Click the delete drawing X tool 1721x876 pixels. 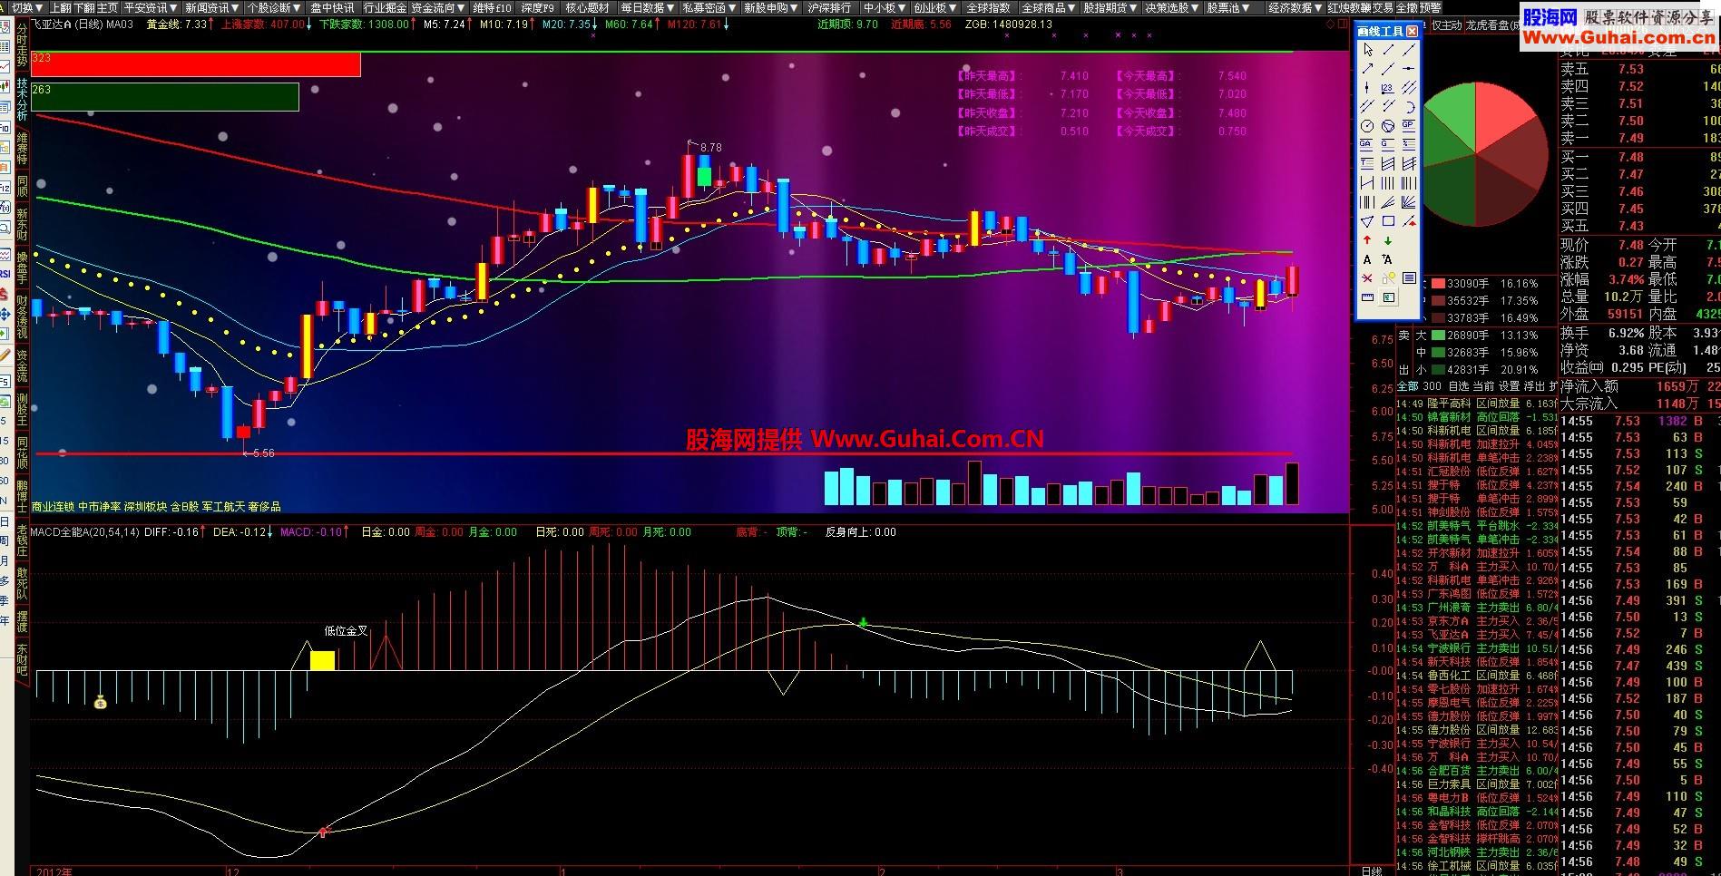(x=1367, y=278)
